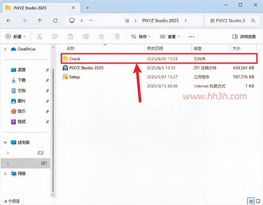The height and width of the screenshot is (205, 263).
Task: Open the 排序 sort dropdown
Action: point(141,37)
